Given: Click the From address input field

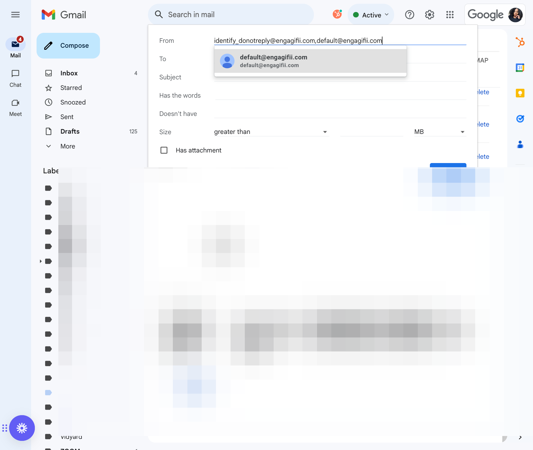Looking at the screenshot, I should point(340,41).
